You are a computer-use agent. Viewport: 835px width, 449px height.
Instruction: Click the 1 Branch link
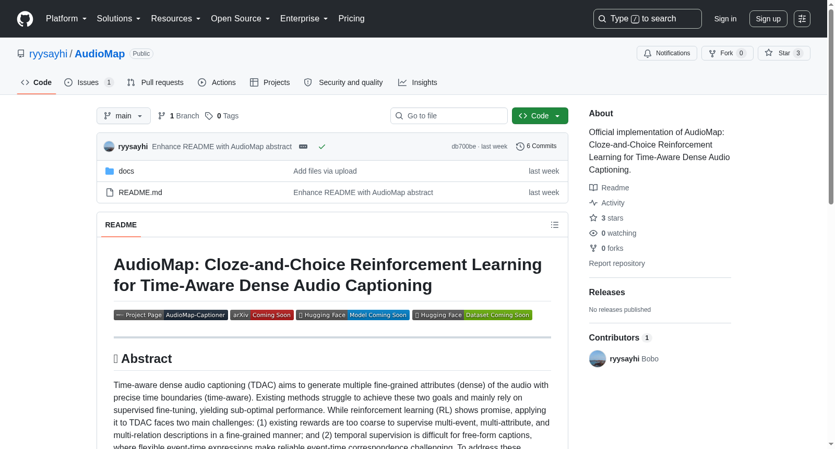coord(178,116)
